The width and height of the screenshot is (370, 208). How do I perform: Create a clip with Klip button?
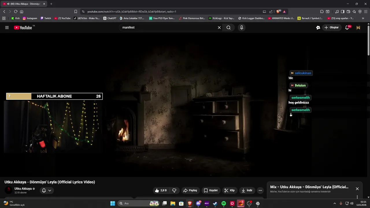[x=230, y=190]
